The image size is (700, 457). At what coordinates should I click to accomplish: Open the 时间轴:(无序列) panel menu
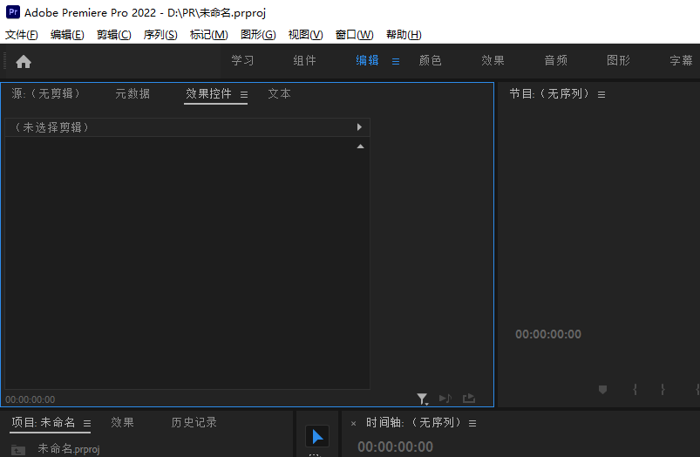(x=472, y=424)
